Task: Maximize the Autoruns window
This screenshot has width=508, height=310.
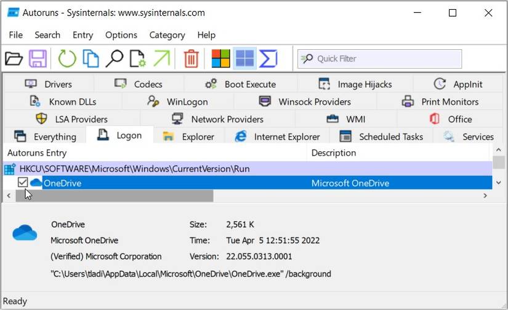Action: click(x=453, y=13)
